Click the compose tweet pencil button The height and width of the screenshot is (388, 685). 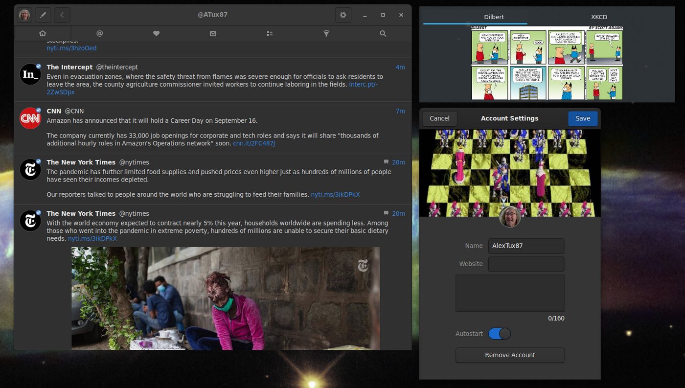coord(43,15)
